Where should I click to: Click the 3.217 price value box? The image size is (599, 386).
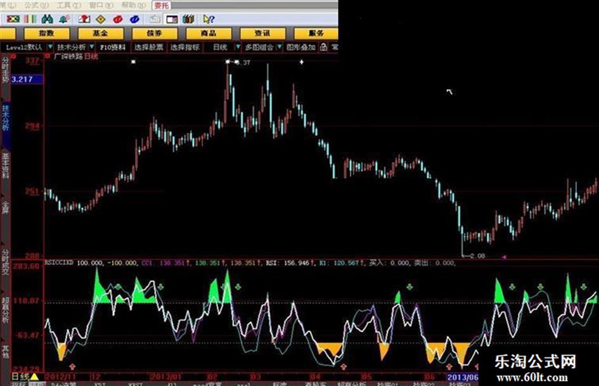[27, 79]
